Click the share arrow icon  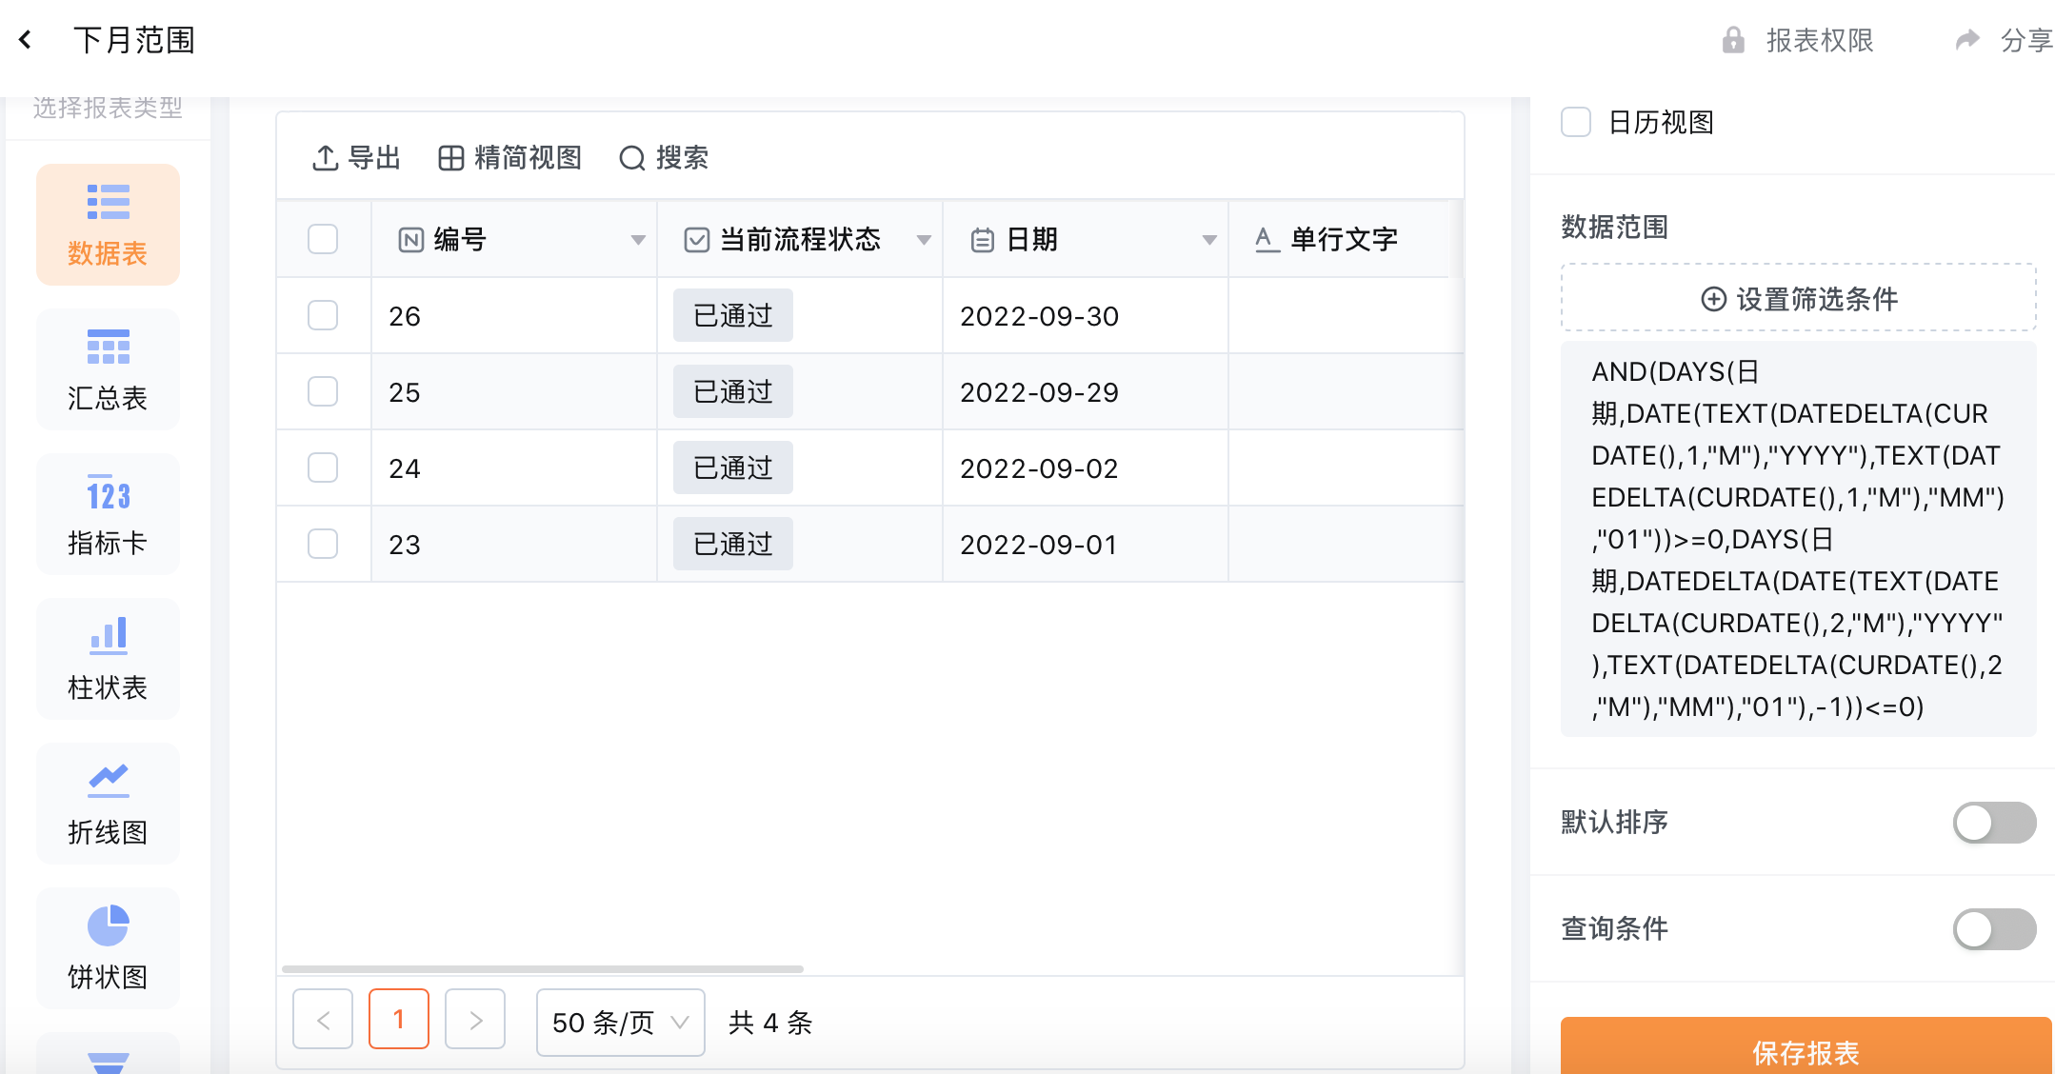pyautogui.click(x=1967, y=40)
